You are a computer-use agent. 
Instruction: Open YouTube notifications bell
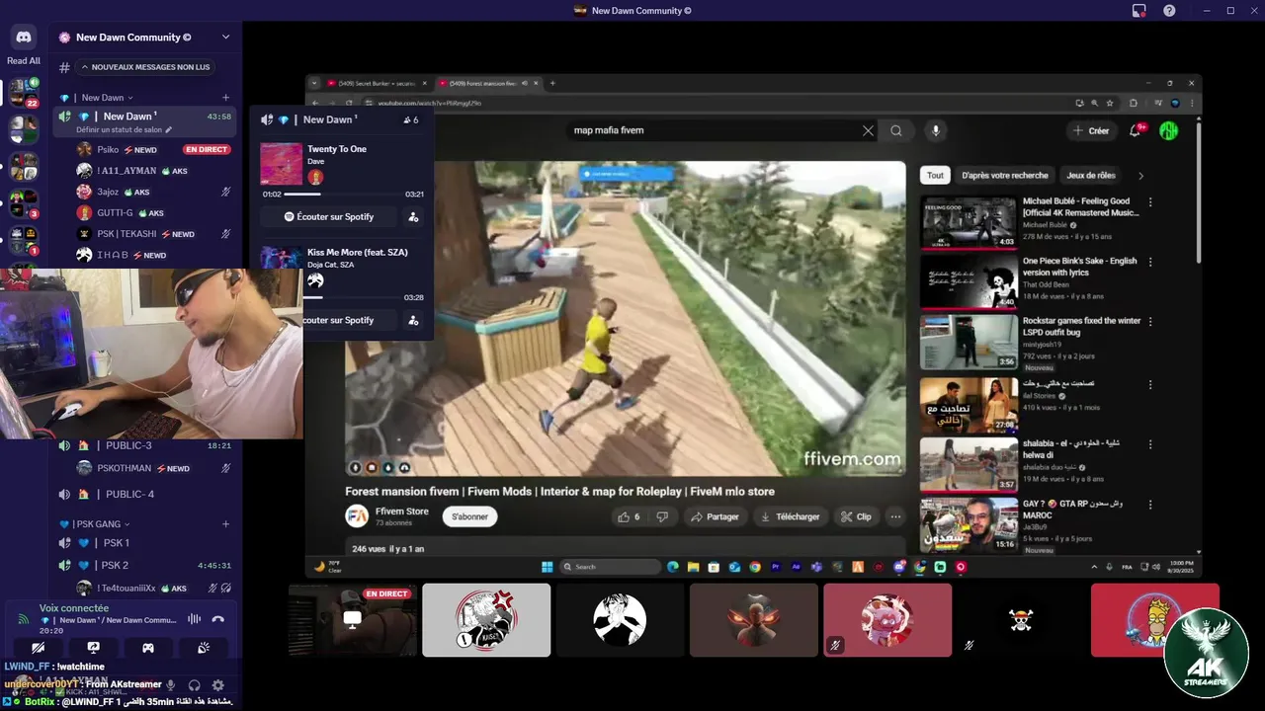[1136, 130]
